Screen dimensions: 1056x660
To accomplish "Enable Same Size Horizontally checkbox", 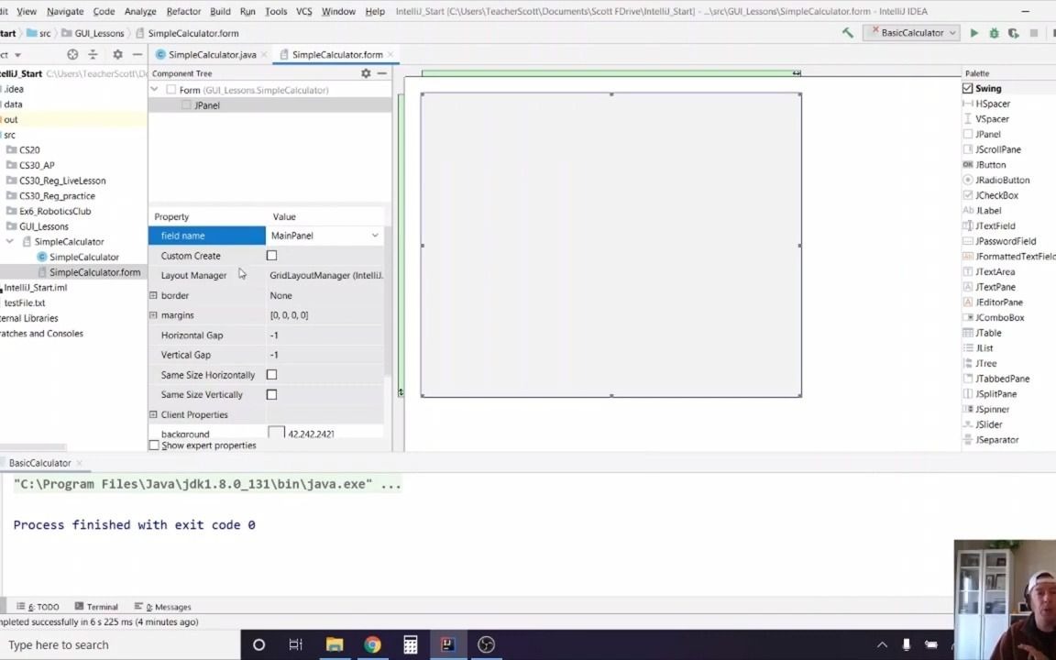I will click(272, 374).
